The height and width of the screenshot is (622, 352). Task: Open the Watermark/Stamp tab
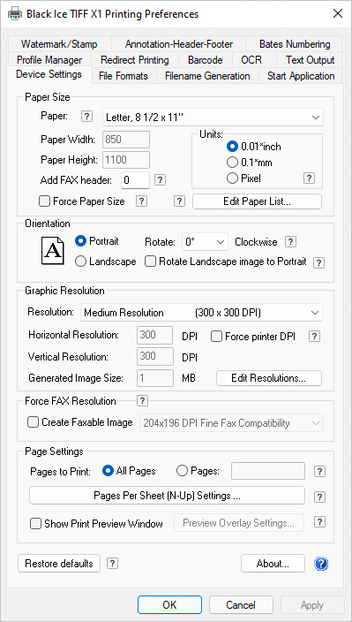point(59,44)
